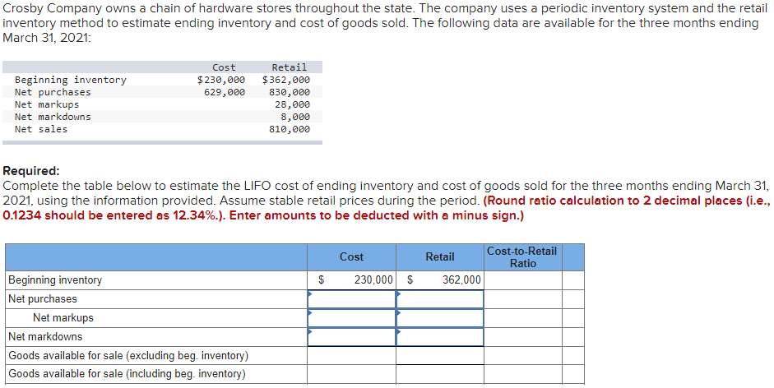Click the 830,000 net purchases retail value

[x=290, y=92]
